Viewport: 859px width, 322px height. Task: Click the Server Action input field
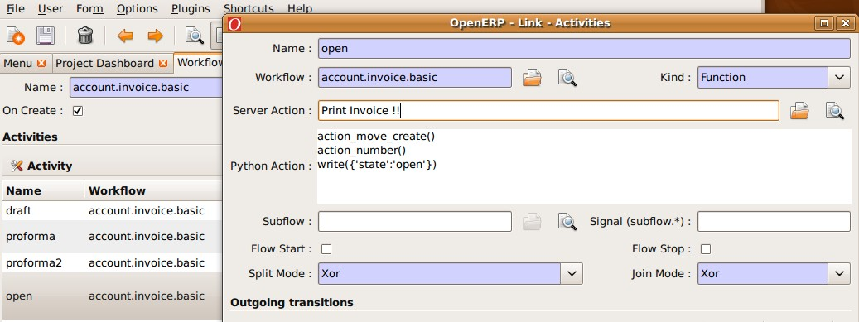(x=548, y=111)
